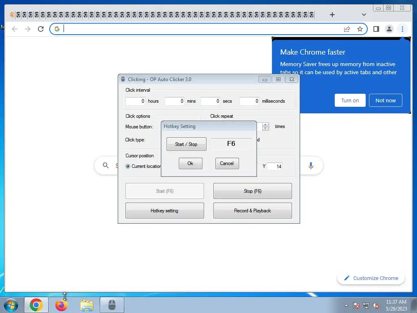Cancel the Hotkey Setting dialog
Image resolution: width=417 pixels, height=313 pixels.
click(x=227, y=163)
